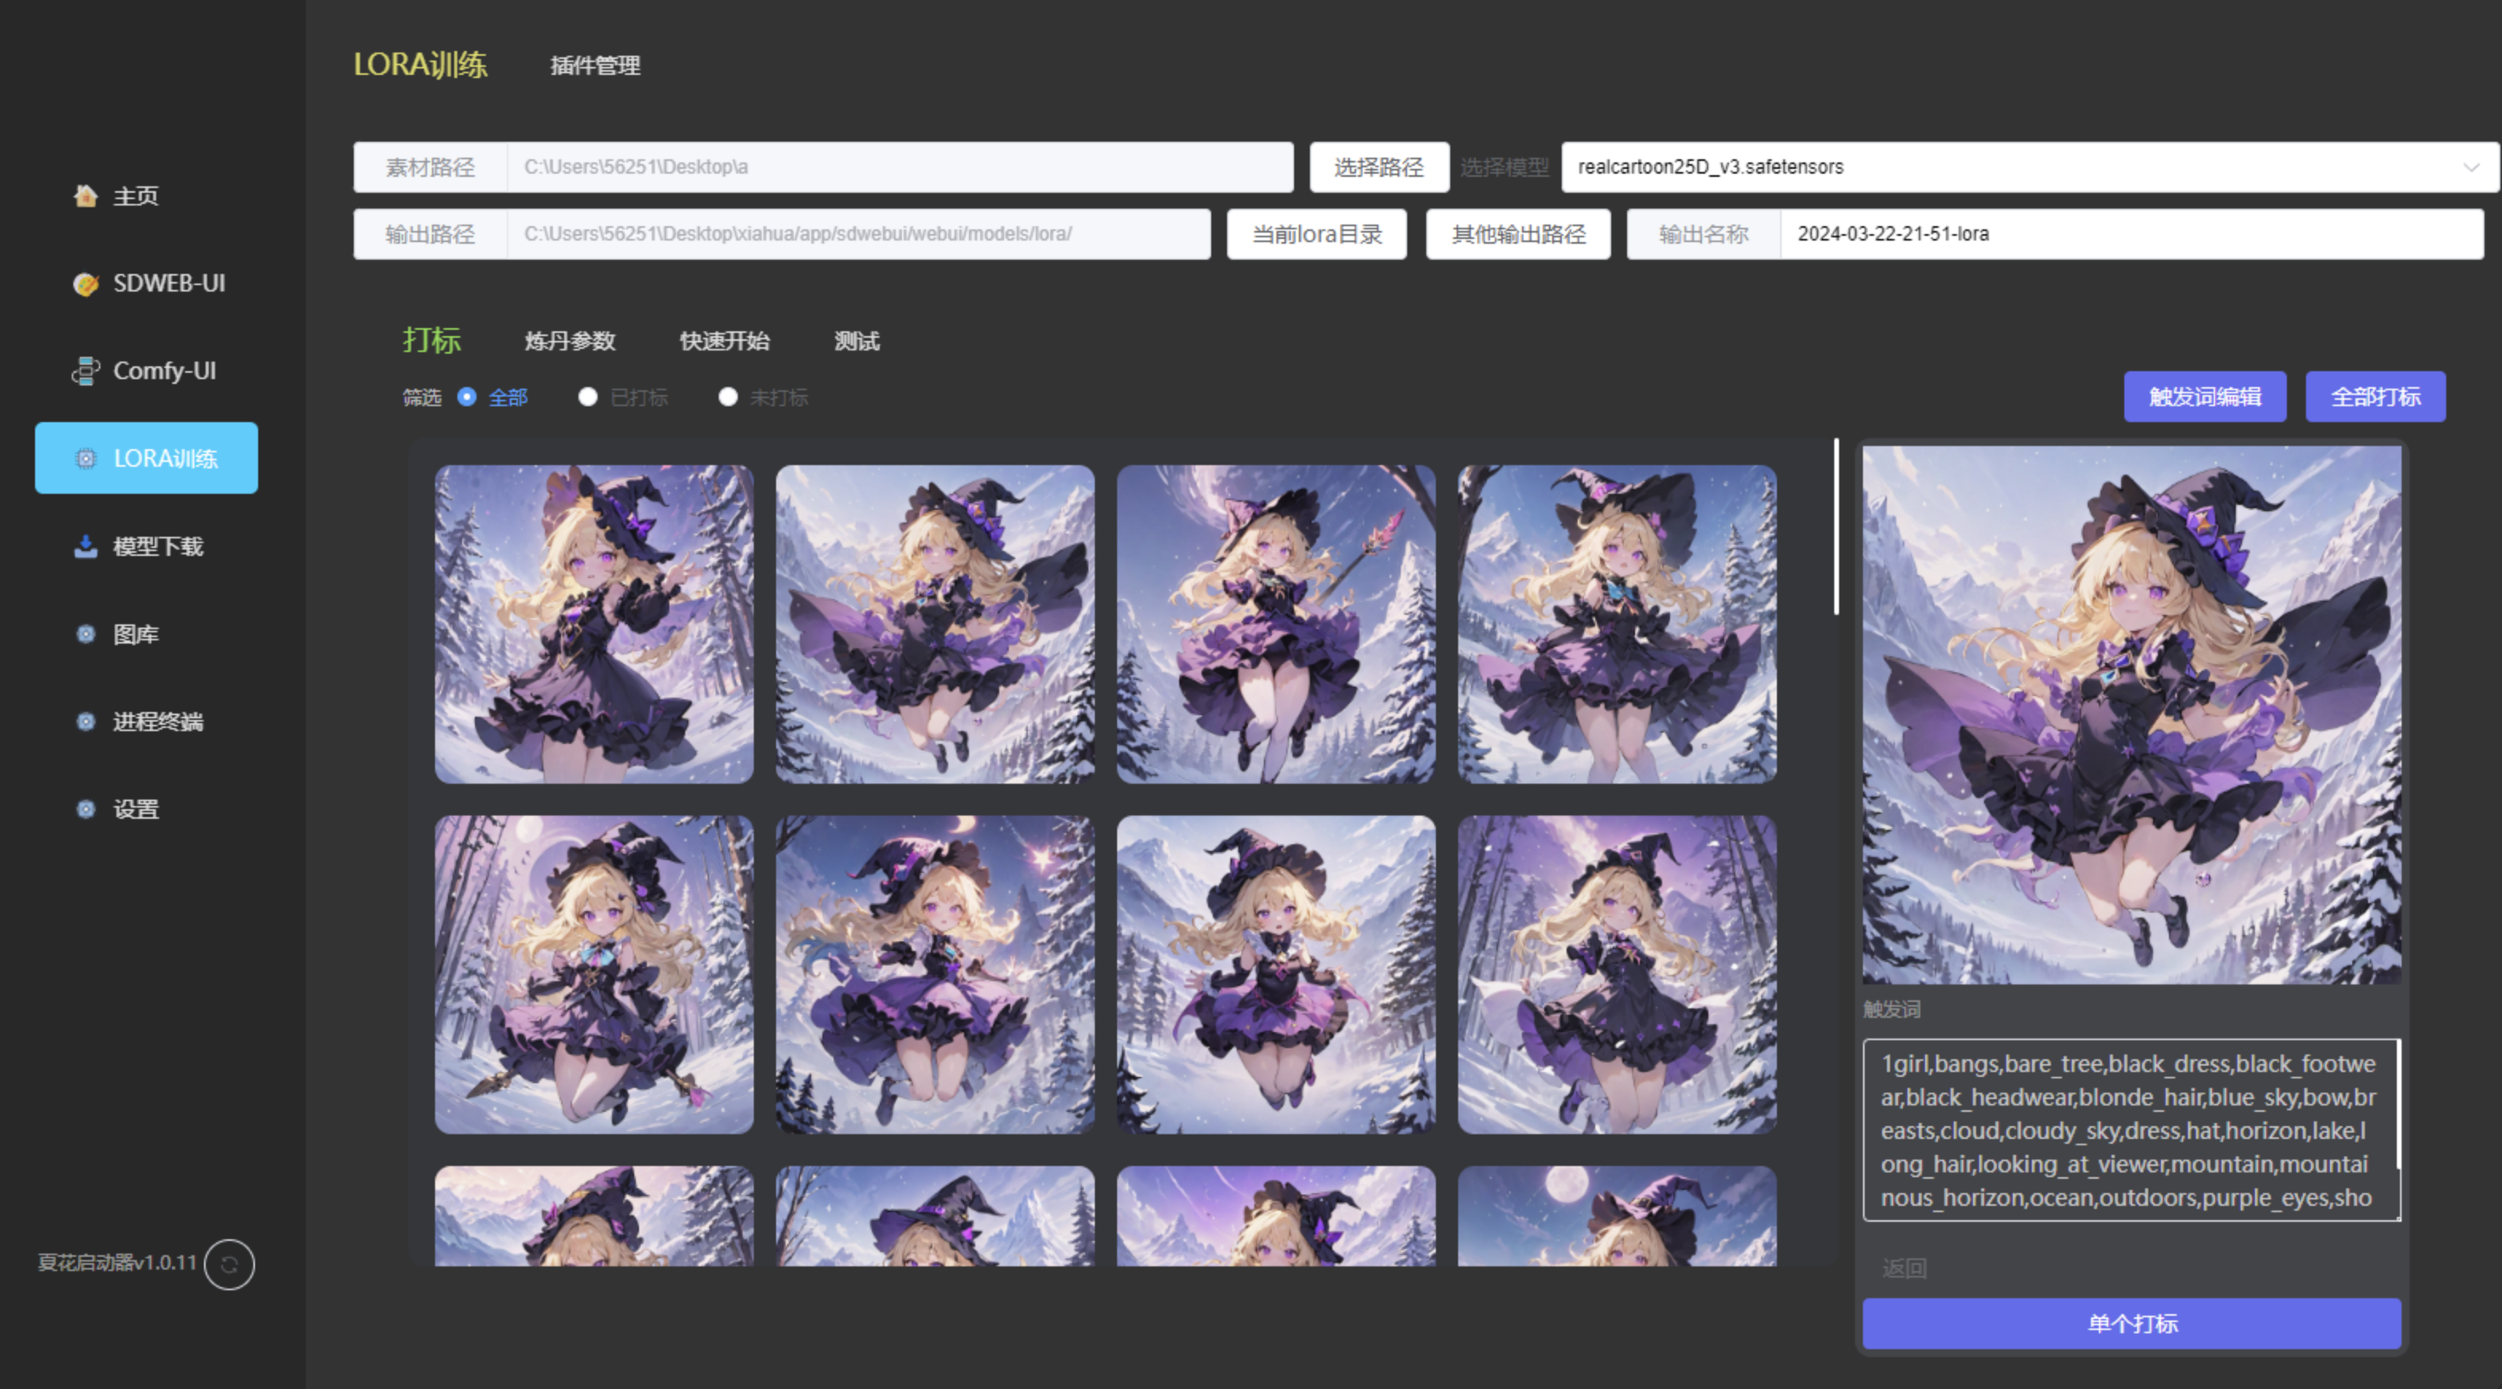Open the 选择模型 realcartoon25D_v3 dropdown
Viewport: 2502px width, 1389px height.
point(2029,167)
